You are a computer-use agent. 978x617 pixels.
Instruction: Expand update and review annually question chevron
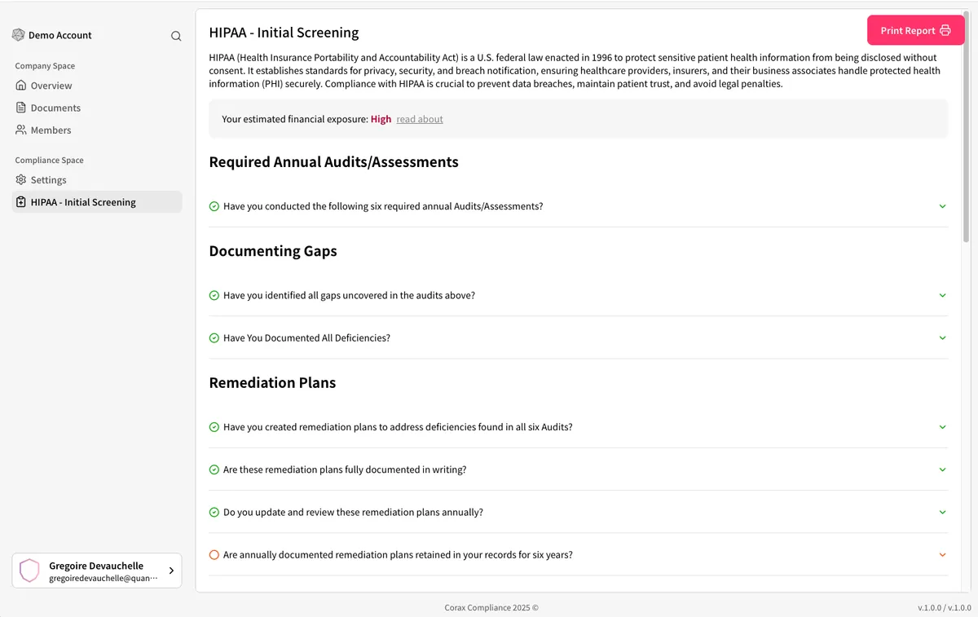(x=942, y=513)
